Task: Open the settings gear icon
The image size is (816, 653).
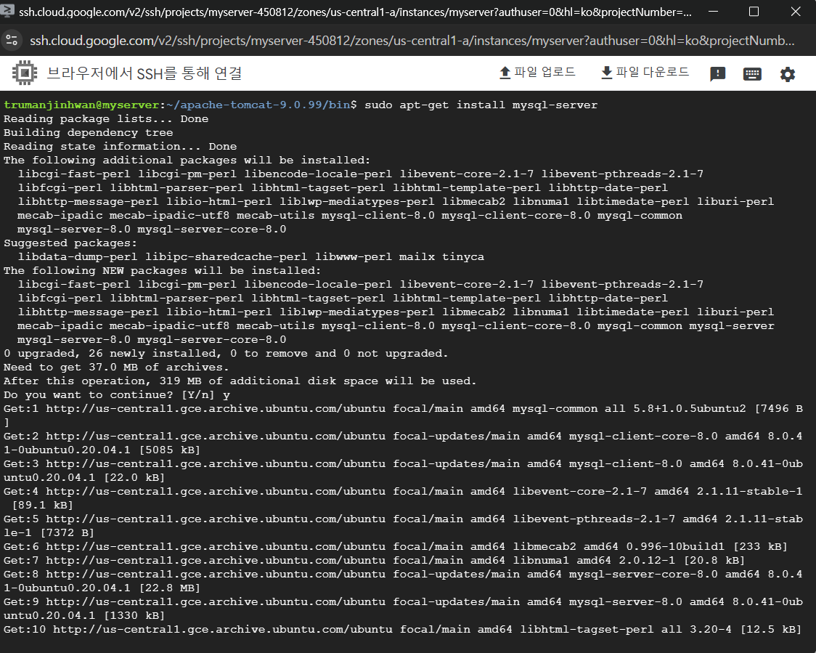Action: (x=788, y=74)
